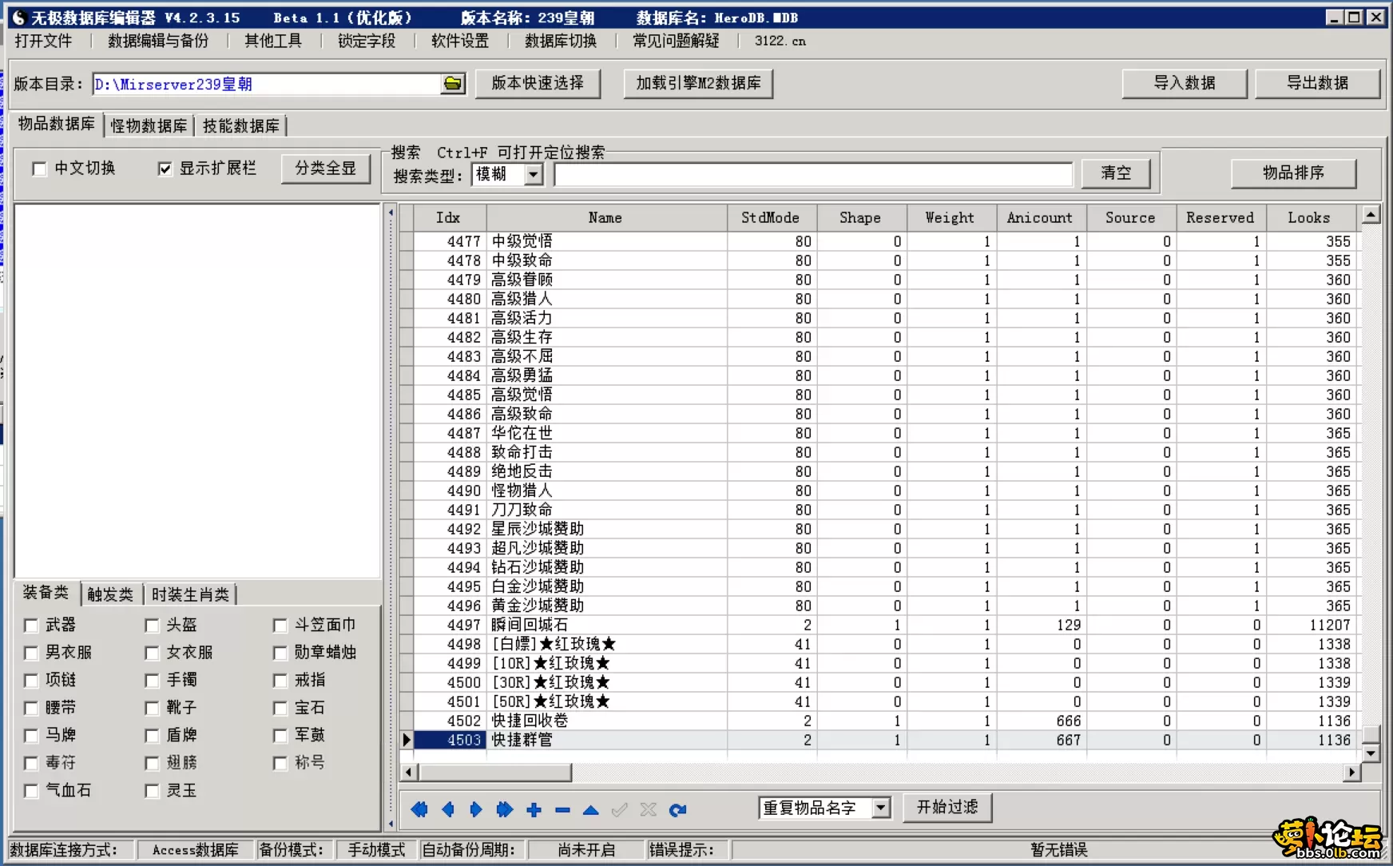The width and height of the screenshot is (1393, 866).
Task: Open the 其他工具 menu
Action: pyautogui.click(x=273, y=41)
